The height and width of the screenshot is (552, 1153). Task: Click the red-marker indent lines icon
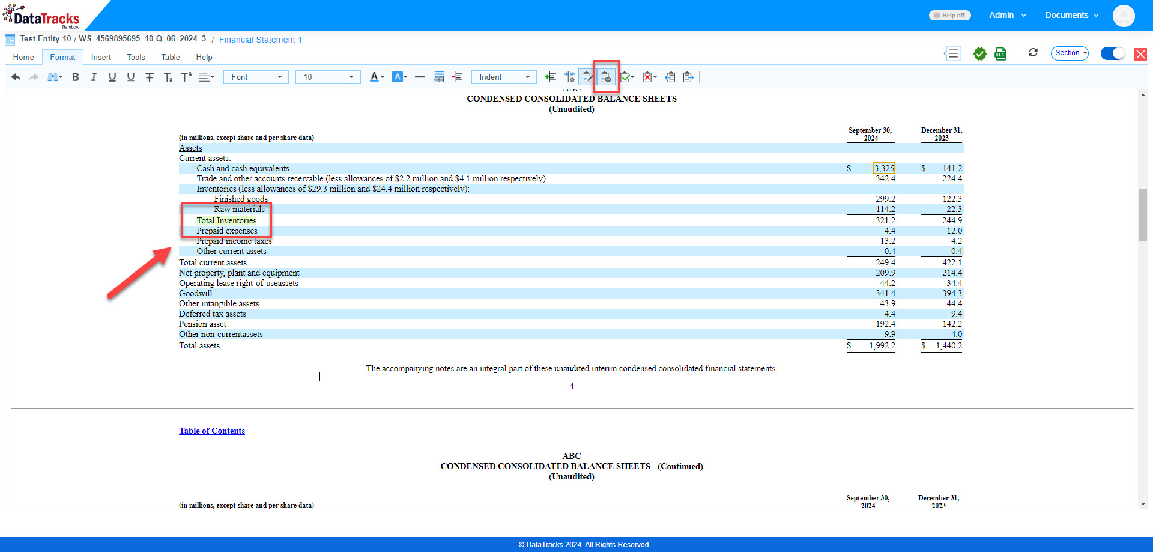(458, 77)
